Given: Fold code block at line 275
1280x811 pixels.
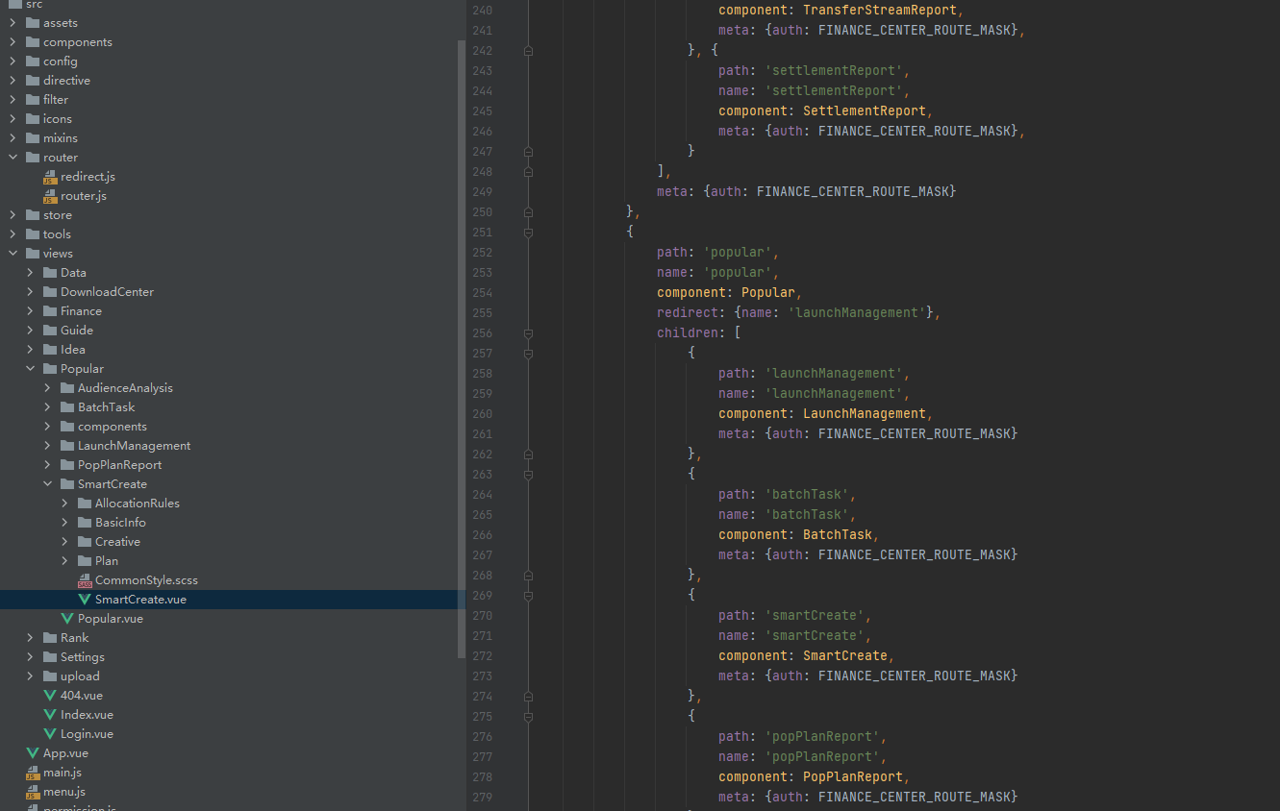Looking at the screenshot, I should [x=528, y=716].
